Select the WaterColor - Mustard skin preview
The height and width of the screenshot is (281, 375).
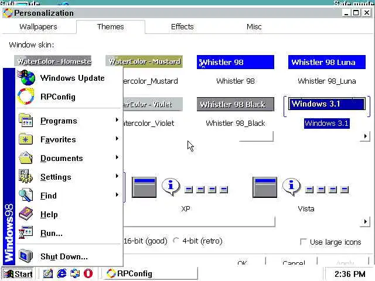click(144, 61)
